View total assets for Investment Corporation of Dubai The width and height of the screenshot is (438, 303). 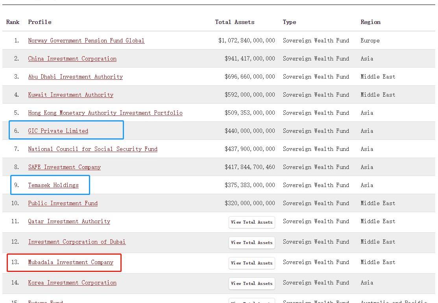[252, 243]
